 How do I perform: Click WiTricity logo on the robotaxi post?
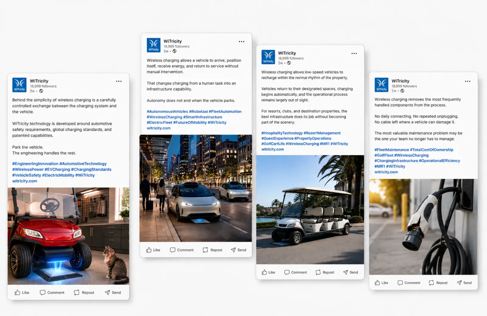click(154, 45)
